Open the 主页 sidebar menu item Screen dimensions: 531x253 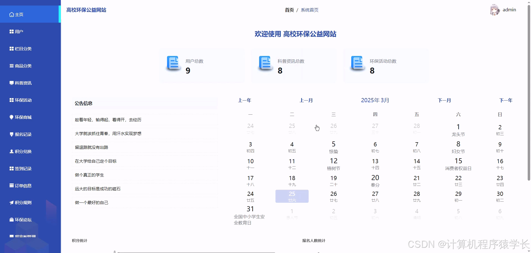(x=30, y=14)
